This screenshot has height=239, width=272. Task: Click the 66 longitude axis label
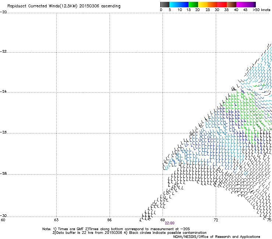[x=110, y=220]
